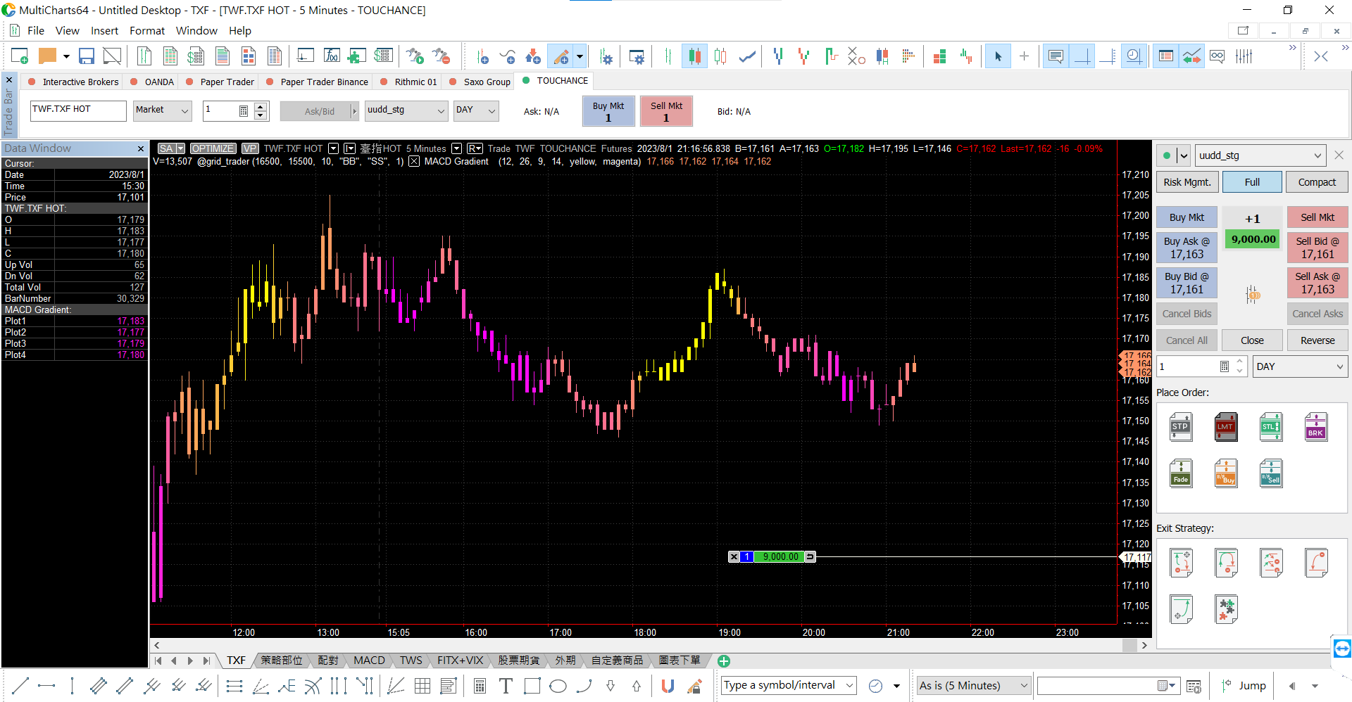Open the As is (5 Minutes) resolution dropdown
The width and height of the screenshot is (1352, 702).
click(974, 685)
